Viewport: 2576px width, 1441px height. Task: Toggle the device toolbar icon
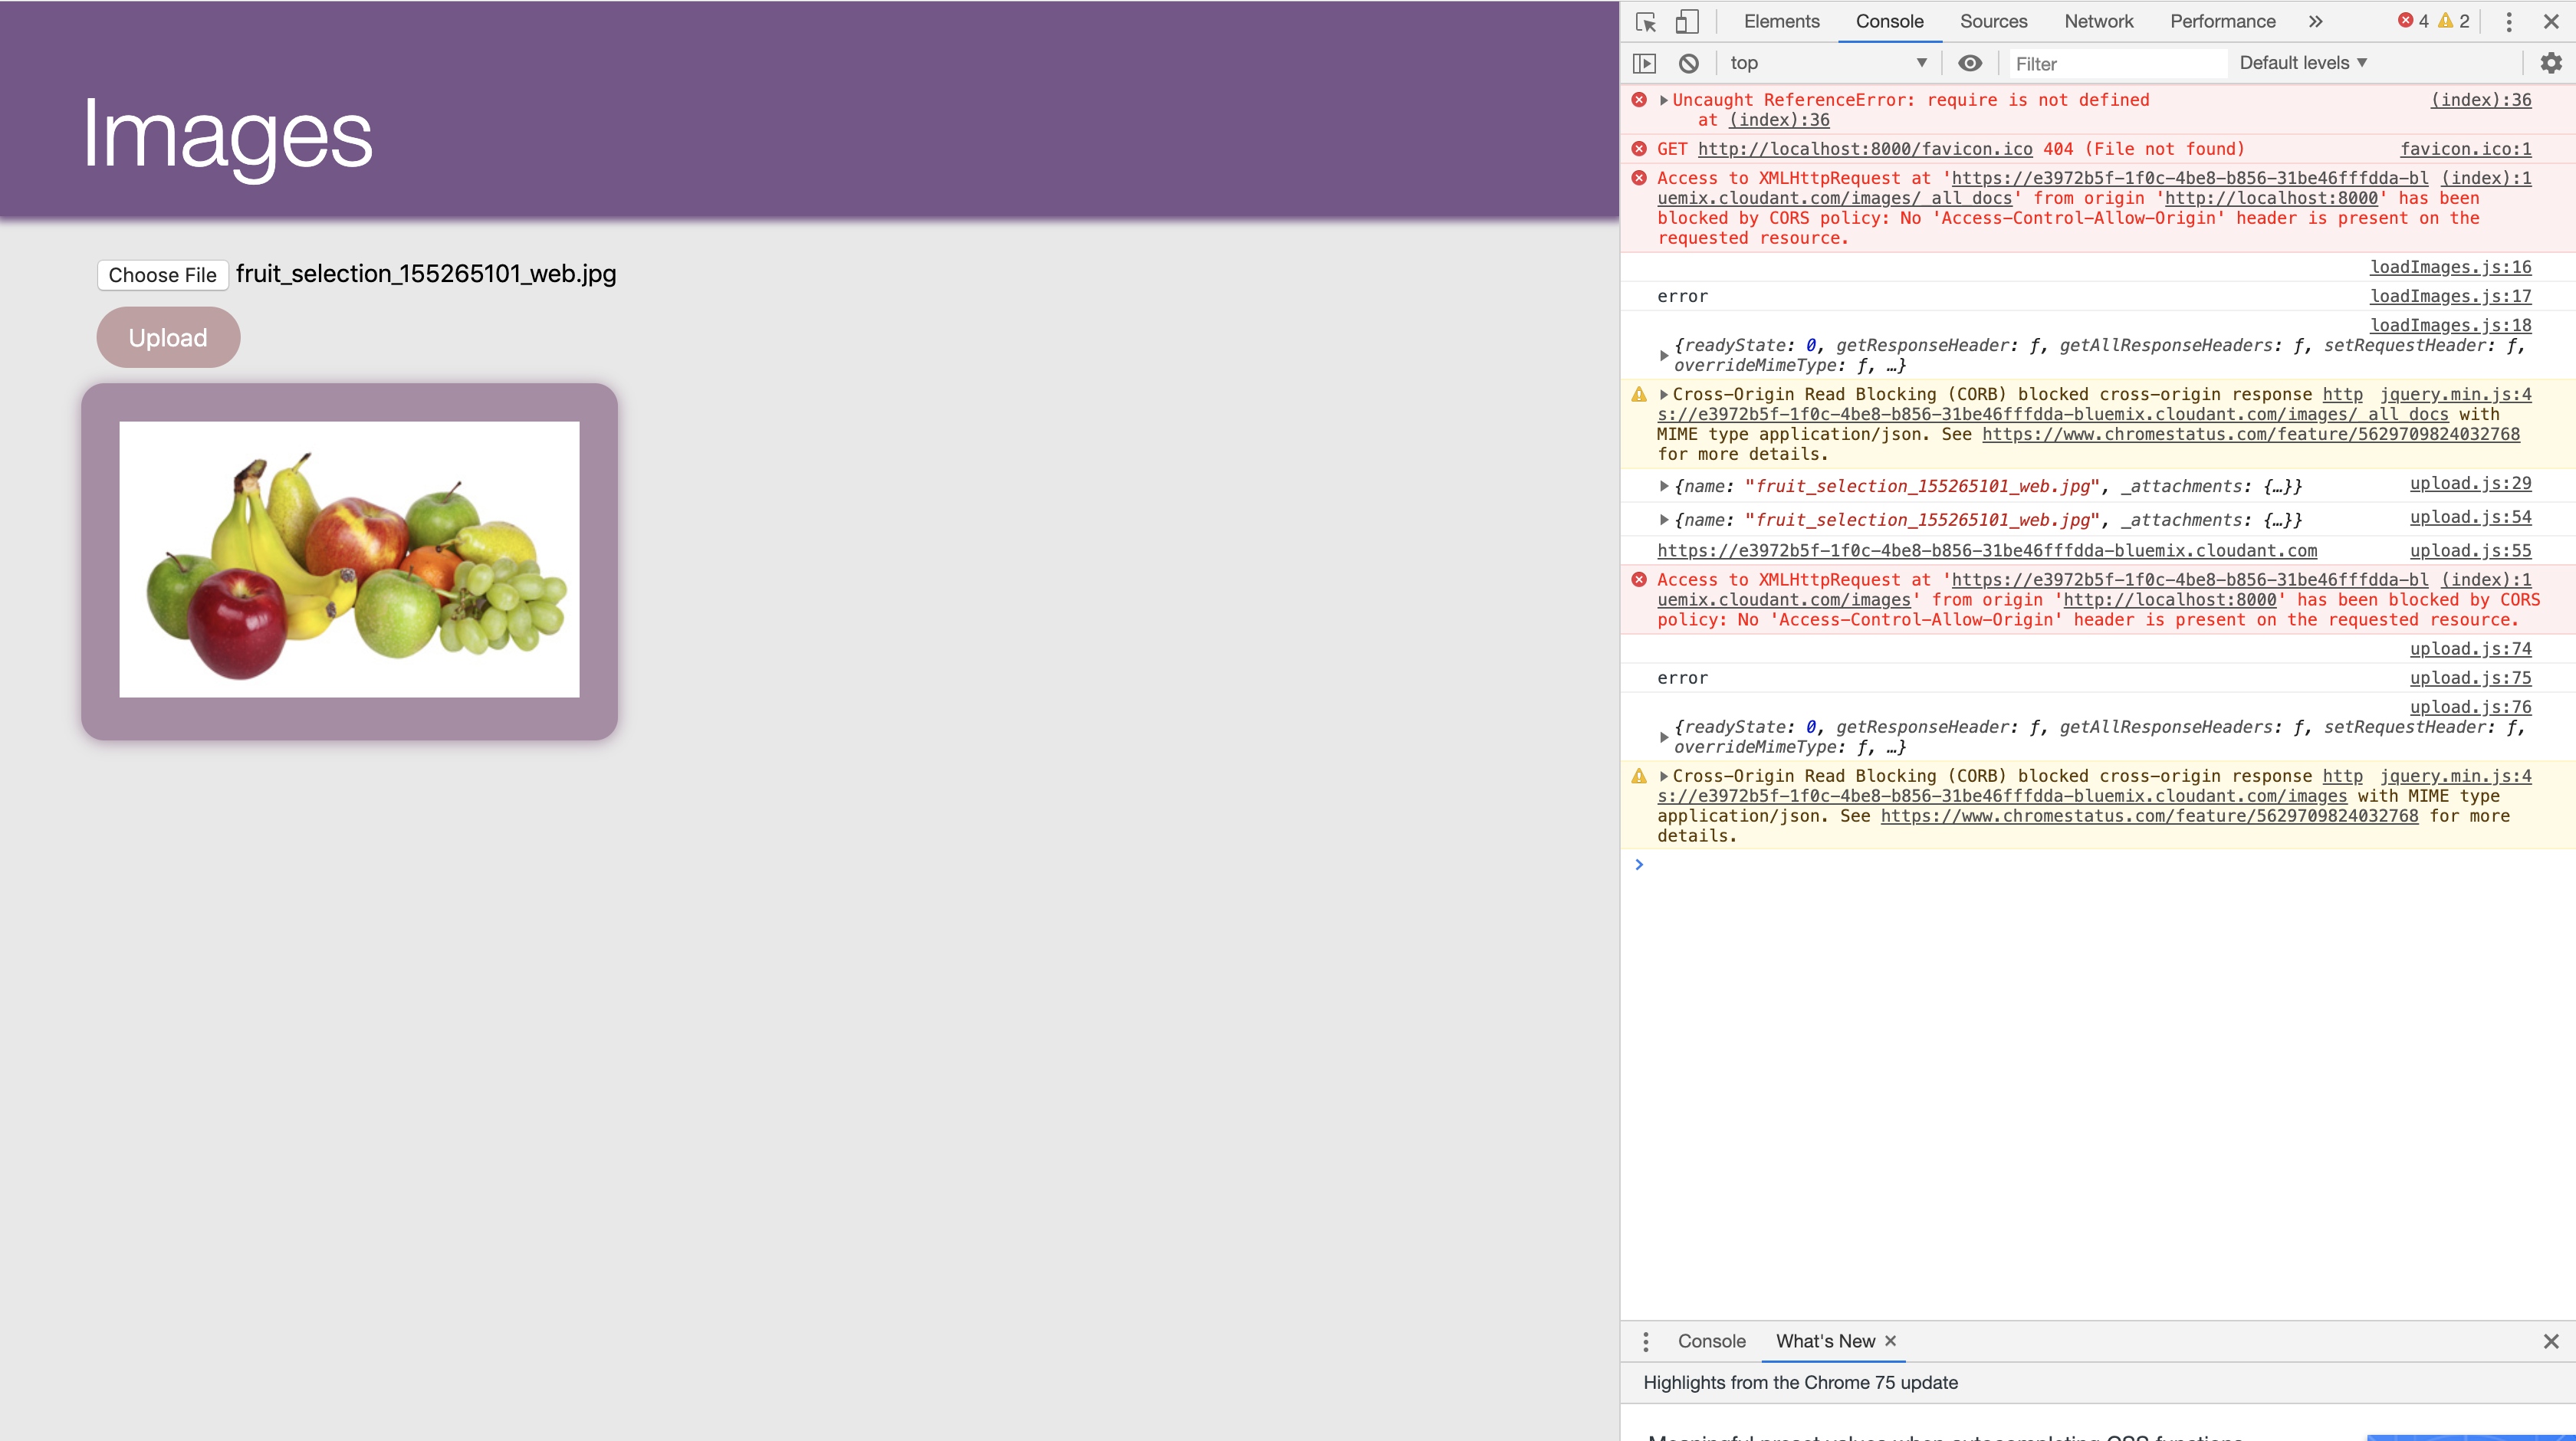pos(1687,22)
